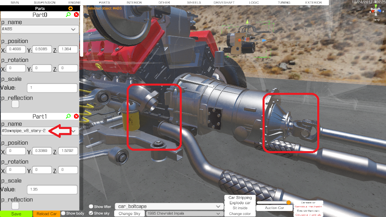Click Part1 position Z field showing 1.5282

point(68,151)
